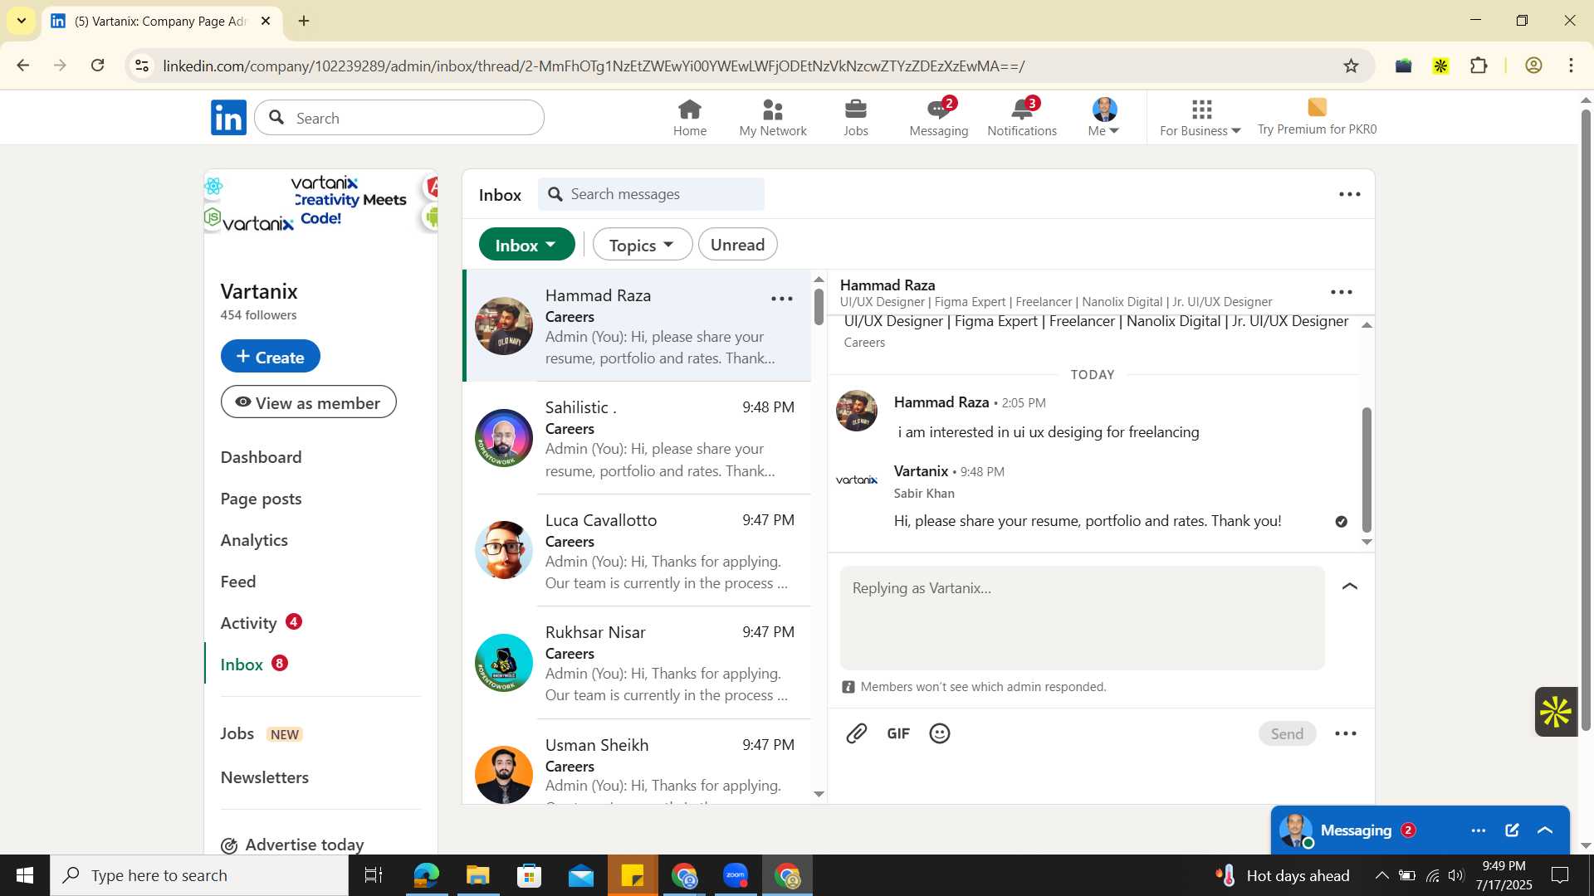
Task: Open send options three-dot menu
Action: click(x=1346, y=733)
